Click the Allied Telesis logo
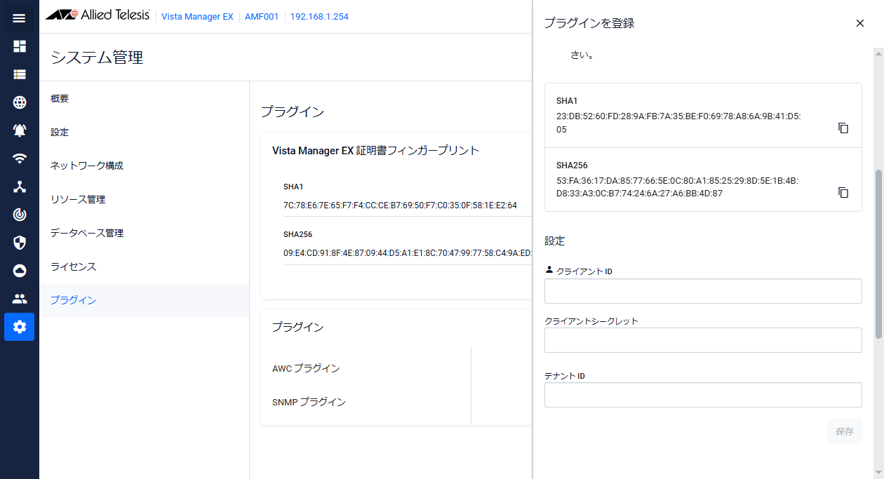884x479 pixels. pyautogui.click(x=98, y=15)
